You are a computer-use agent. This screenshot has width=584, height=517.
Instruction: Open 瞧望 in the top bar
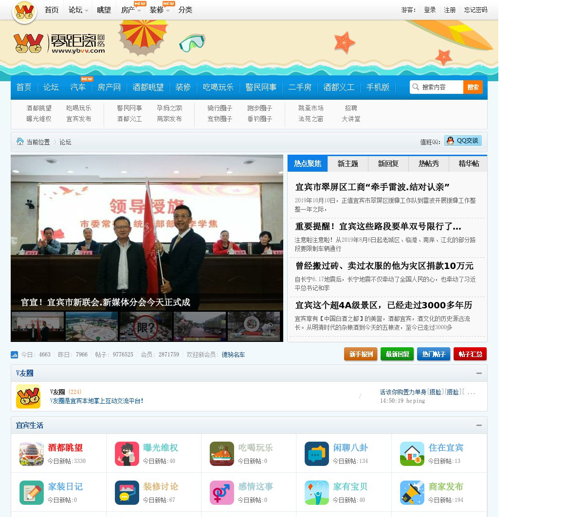coord(104,10)
